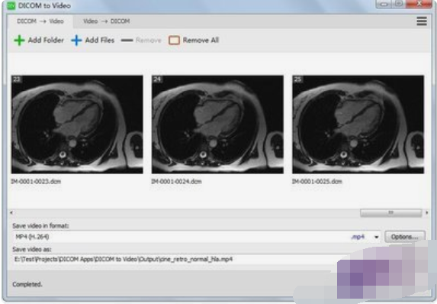This screenshot has width=437, height=304.
Task: Click the Add Files label
Action: click(99, 40)
